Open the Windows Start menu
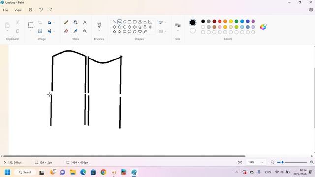This screenshot has height=177, width=315. tap(8, 172)
